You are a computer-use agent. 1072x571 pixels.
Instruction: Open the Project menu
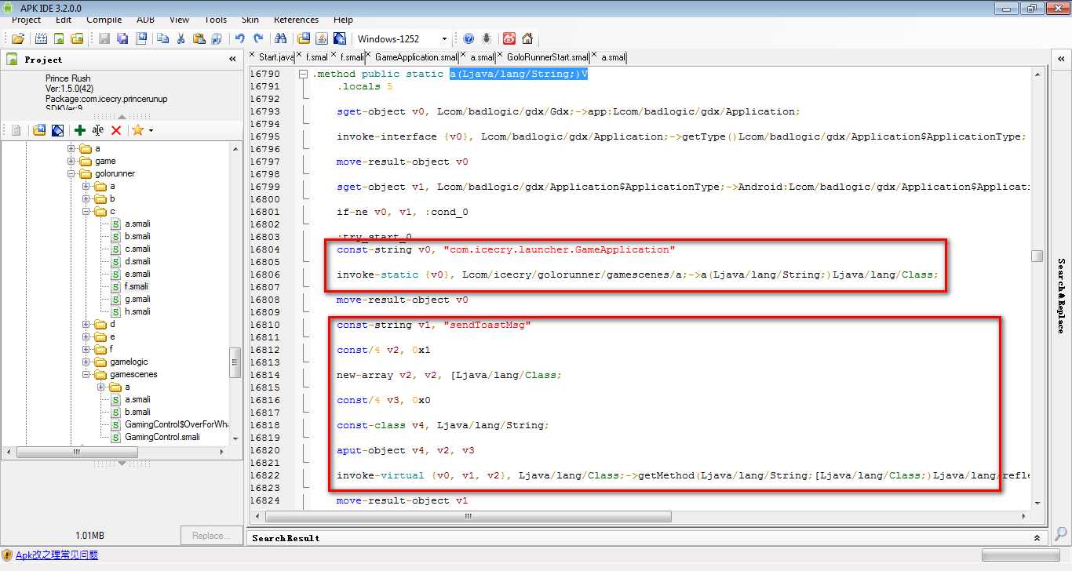pyautogui.click(x=27, y=20)
